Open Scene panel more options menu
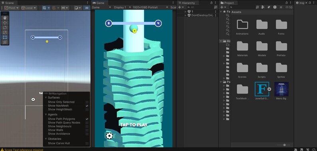 click(x=87, y=3)
